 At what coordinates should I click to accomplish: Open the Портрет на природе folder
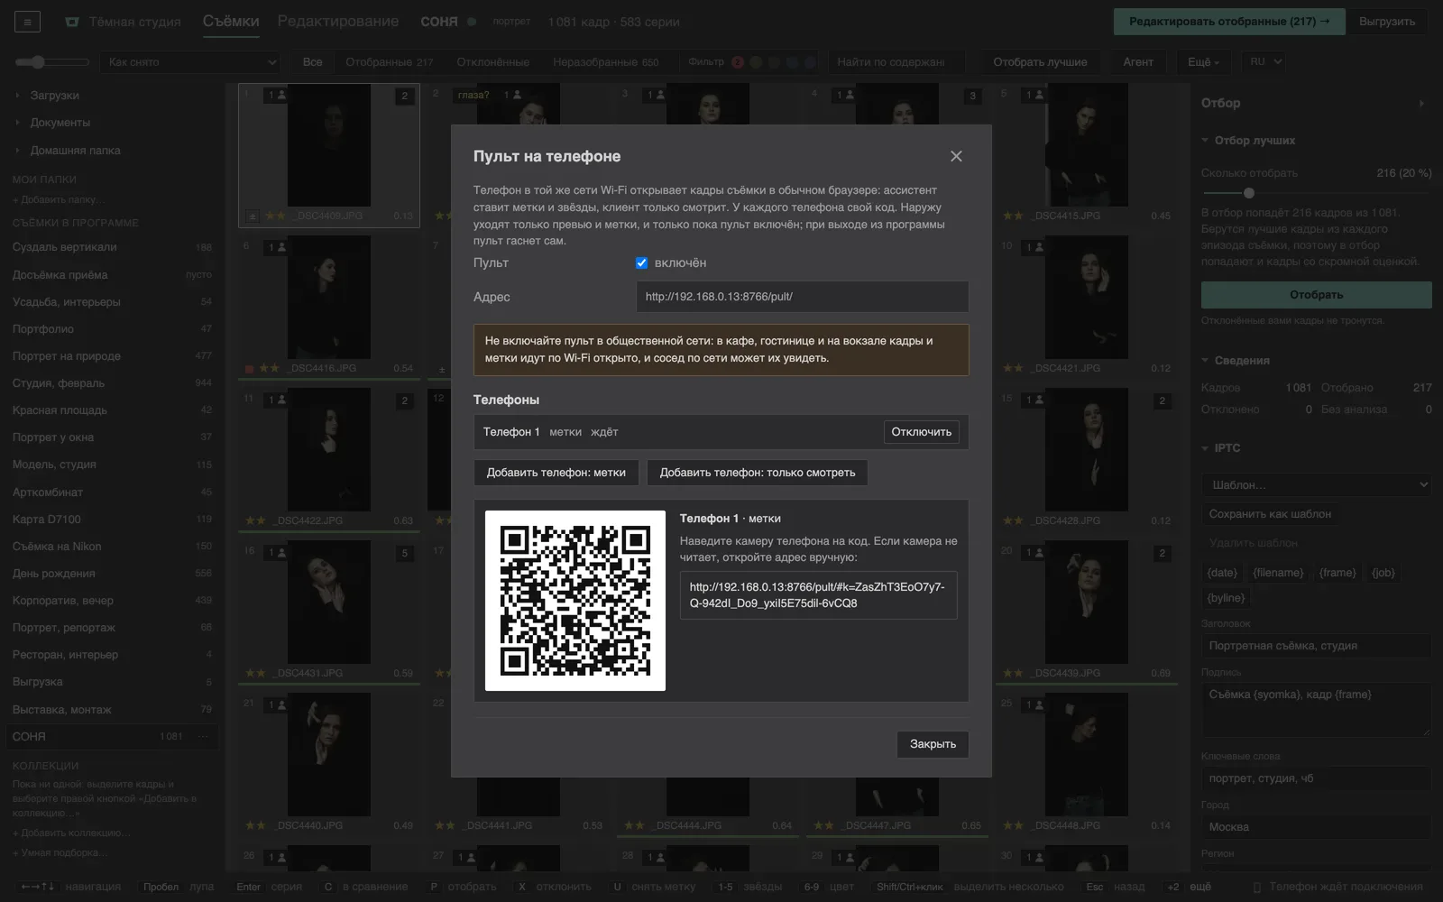pyautogui.click(x=112, y=356)
